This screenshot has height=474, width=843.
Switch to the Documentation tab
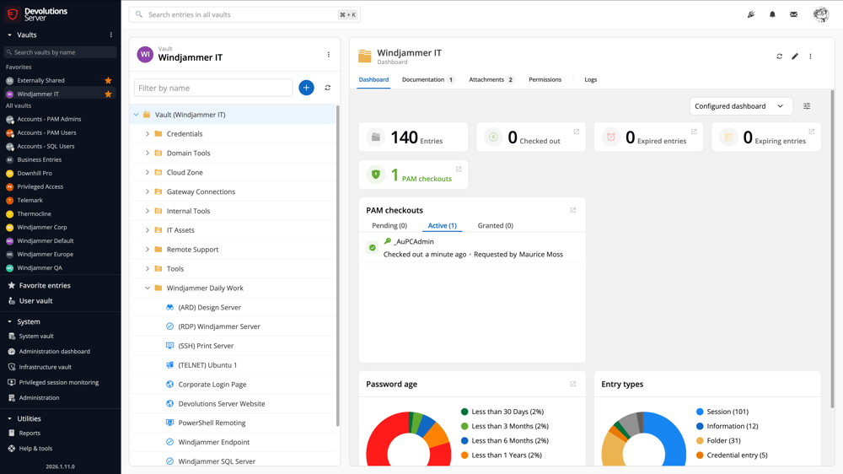pyautogui.click(x=423, y=79)
